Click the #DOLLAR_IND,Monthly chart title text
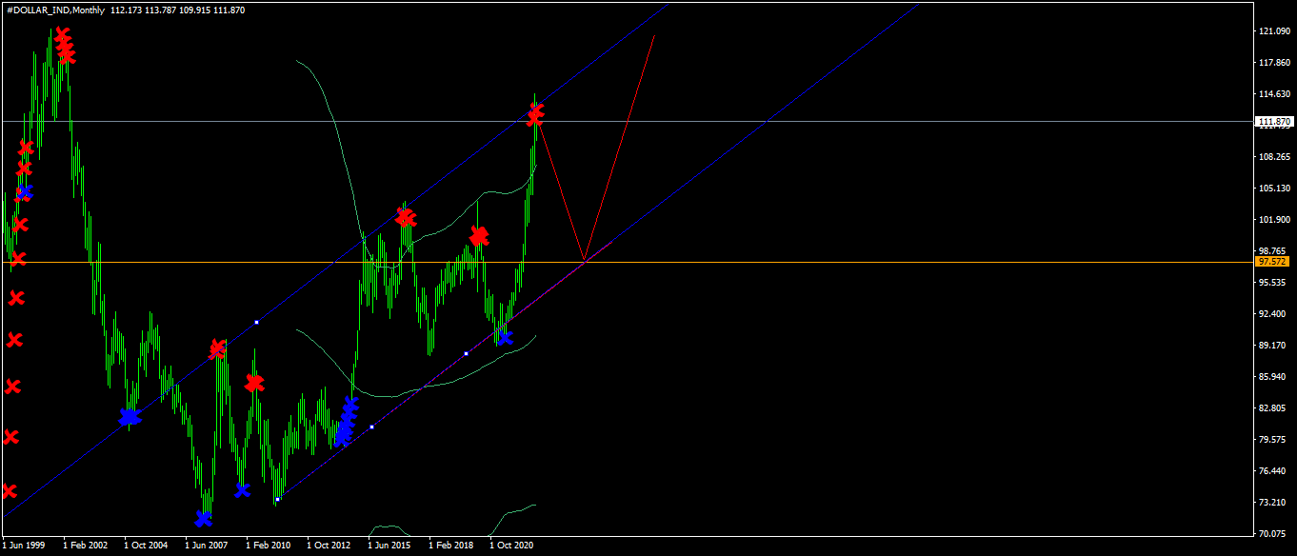Screen dimensions: 1297x556 coord(53,9)
